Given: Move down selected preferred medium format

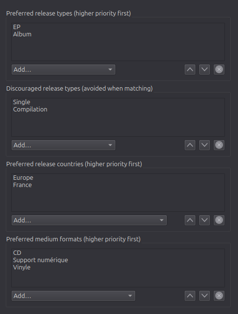Looking at the screenshot, I should click(205, 296).
